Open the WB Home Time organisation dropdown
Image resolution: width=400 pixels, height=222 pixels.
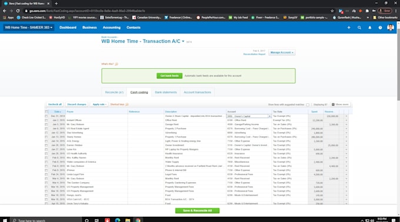(29, 28)
